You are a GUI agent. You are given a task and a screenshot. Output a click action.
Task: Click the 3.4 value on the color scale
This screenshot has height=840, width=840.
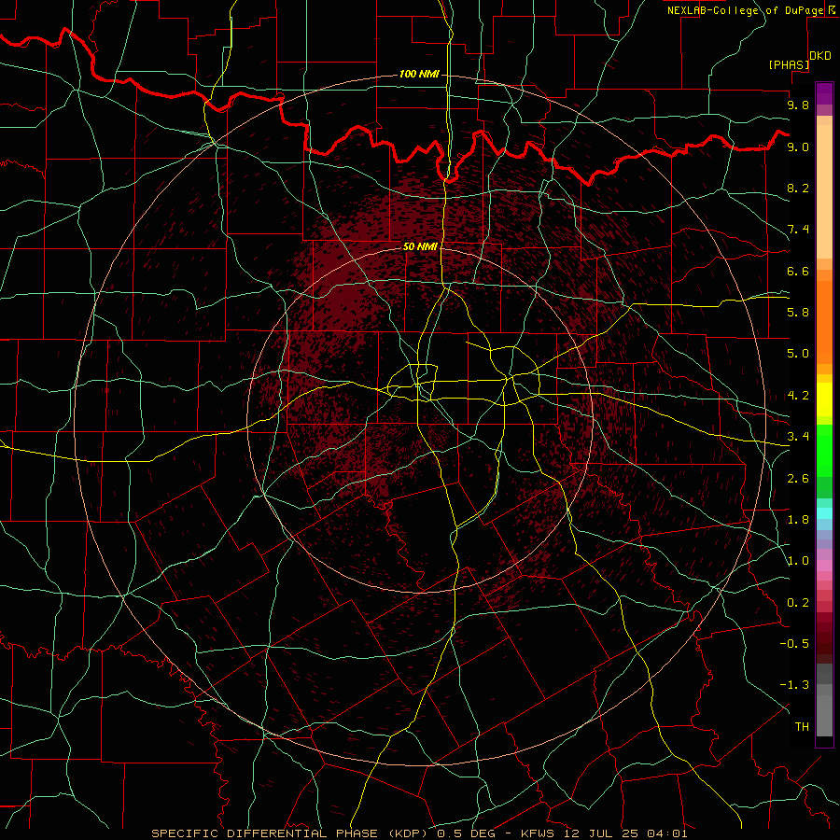click(x=798, y=437)
